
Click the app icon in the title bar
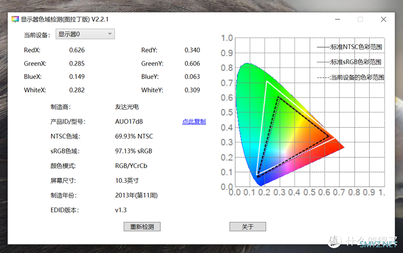pyautogui.click(x=15, y=19)
